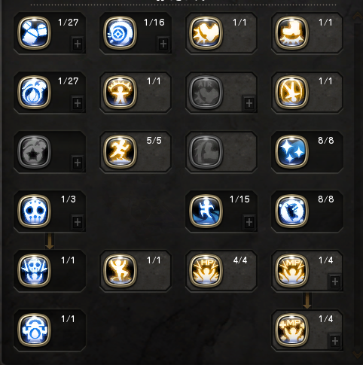
Task: Raise the 1/15 dashing skill level with plus
Action: coord(249,222)
